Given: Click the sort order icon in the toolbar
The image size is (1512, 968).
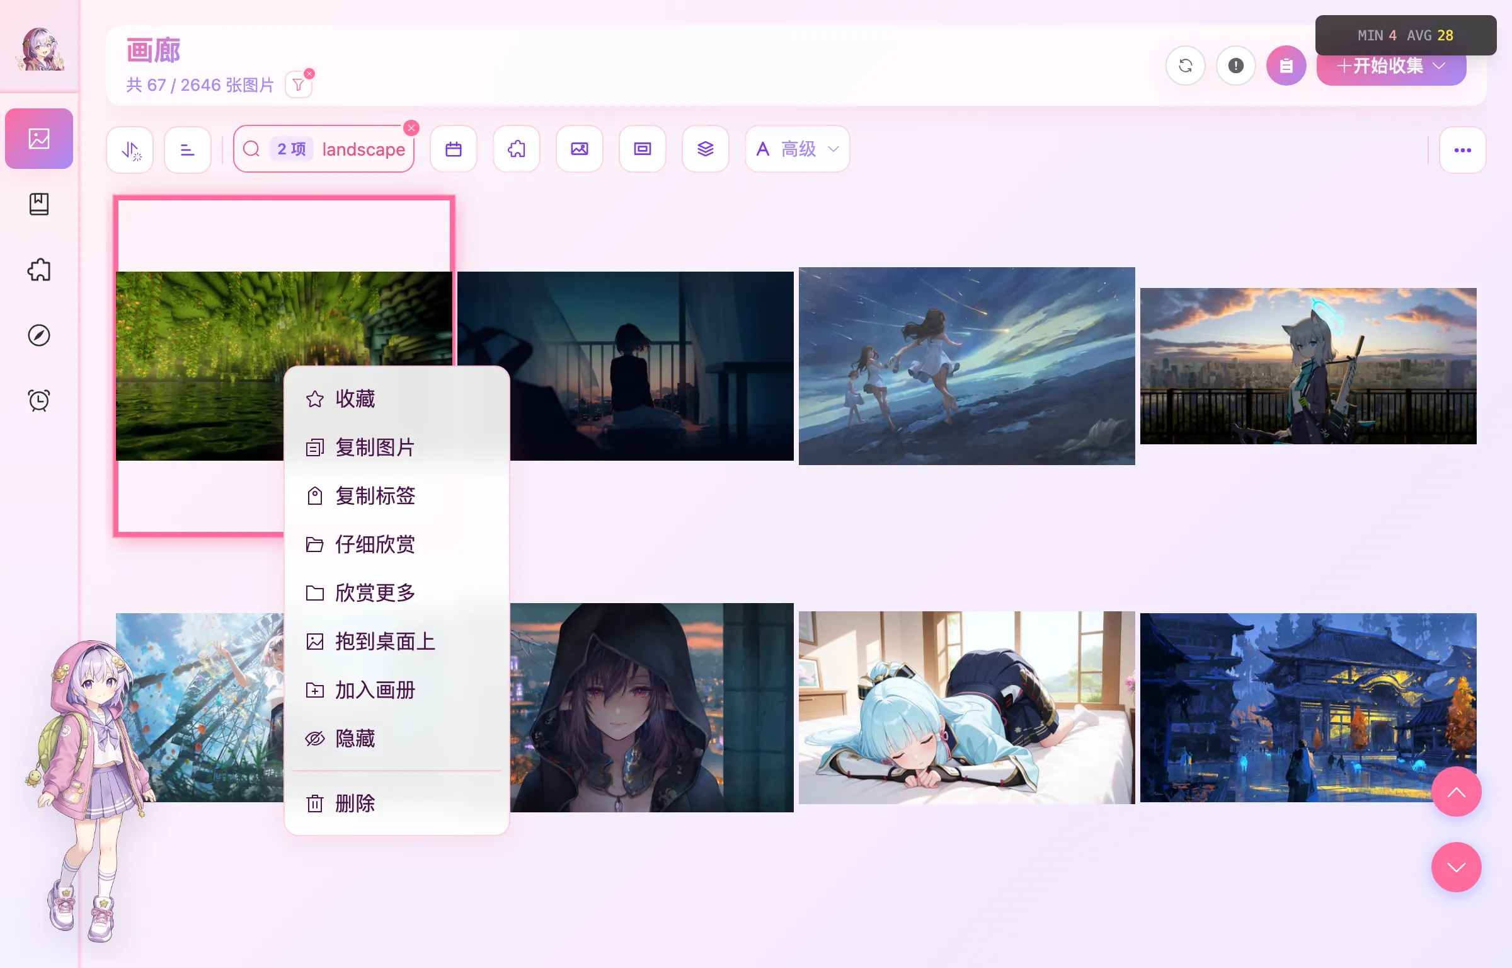Looking at the screenshot, I should point(130,150).
